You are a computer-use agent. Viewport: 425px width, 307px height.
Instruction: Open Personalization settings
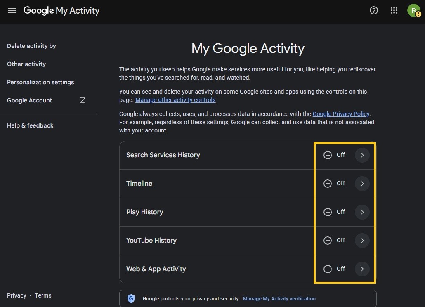(x=40, y=82)
